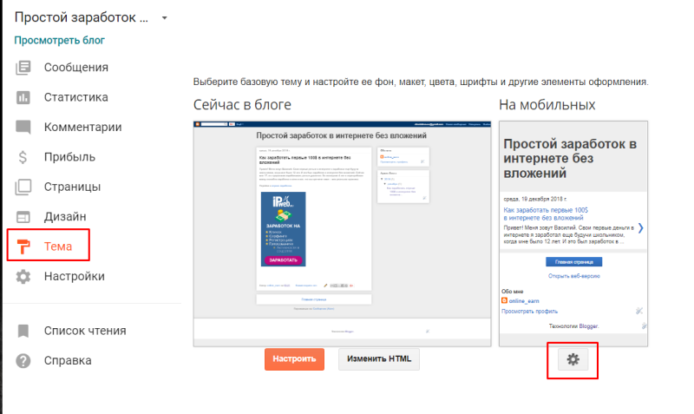Click the right chevron in mobile preview
The width and height of the screenshot is (694, 414).
(x=640, y=228)
